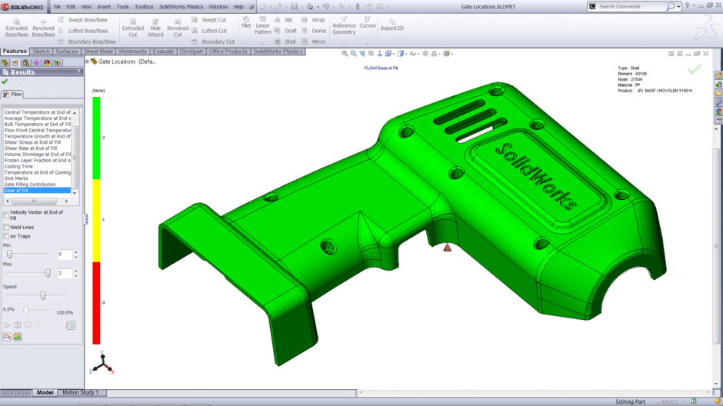Click the Revolved Boss/Base tool

[43, 28]
